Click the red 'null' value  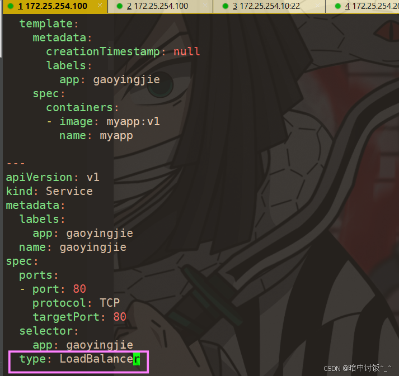186,52
